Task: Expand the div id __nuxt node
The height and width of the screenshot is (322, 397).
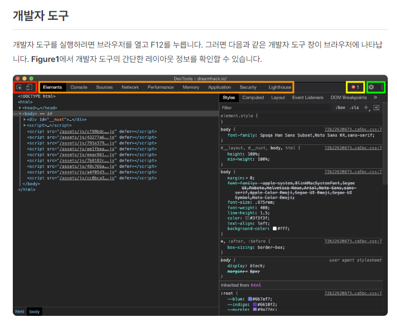Action: [25, 119]
